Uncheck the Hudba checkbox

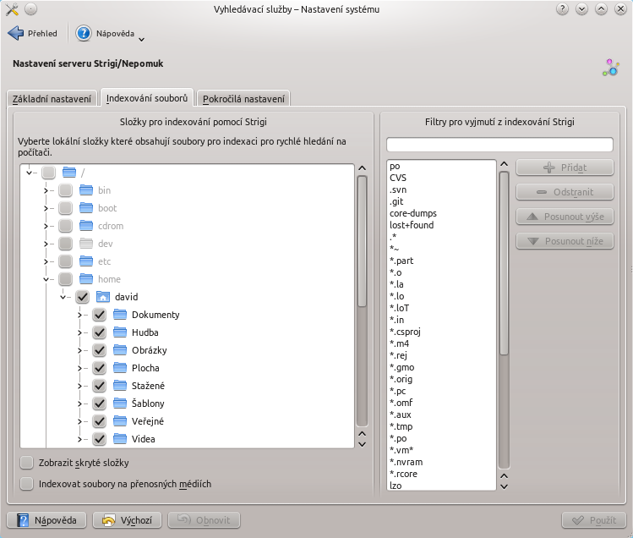[100, 332]
